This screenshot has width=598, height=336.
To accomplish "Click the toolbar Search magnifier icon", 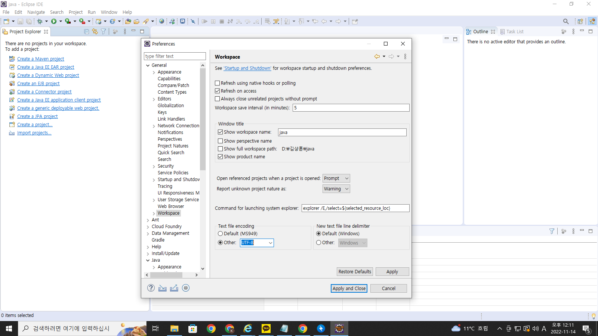I will point(566,21).
